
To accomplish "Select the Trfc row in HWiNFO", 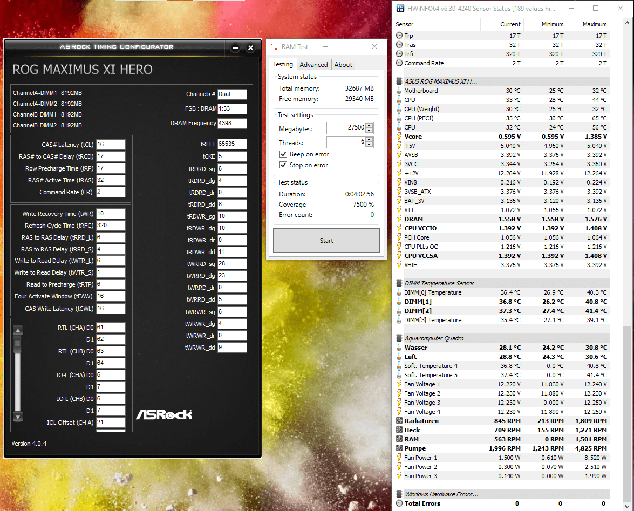I will tap(502, 54).
